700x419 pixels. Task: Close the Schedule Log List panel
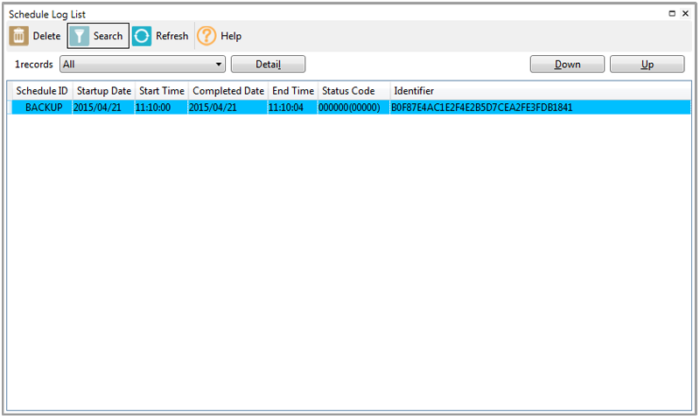(x=685, y=13)
